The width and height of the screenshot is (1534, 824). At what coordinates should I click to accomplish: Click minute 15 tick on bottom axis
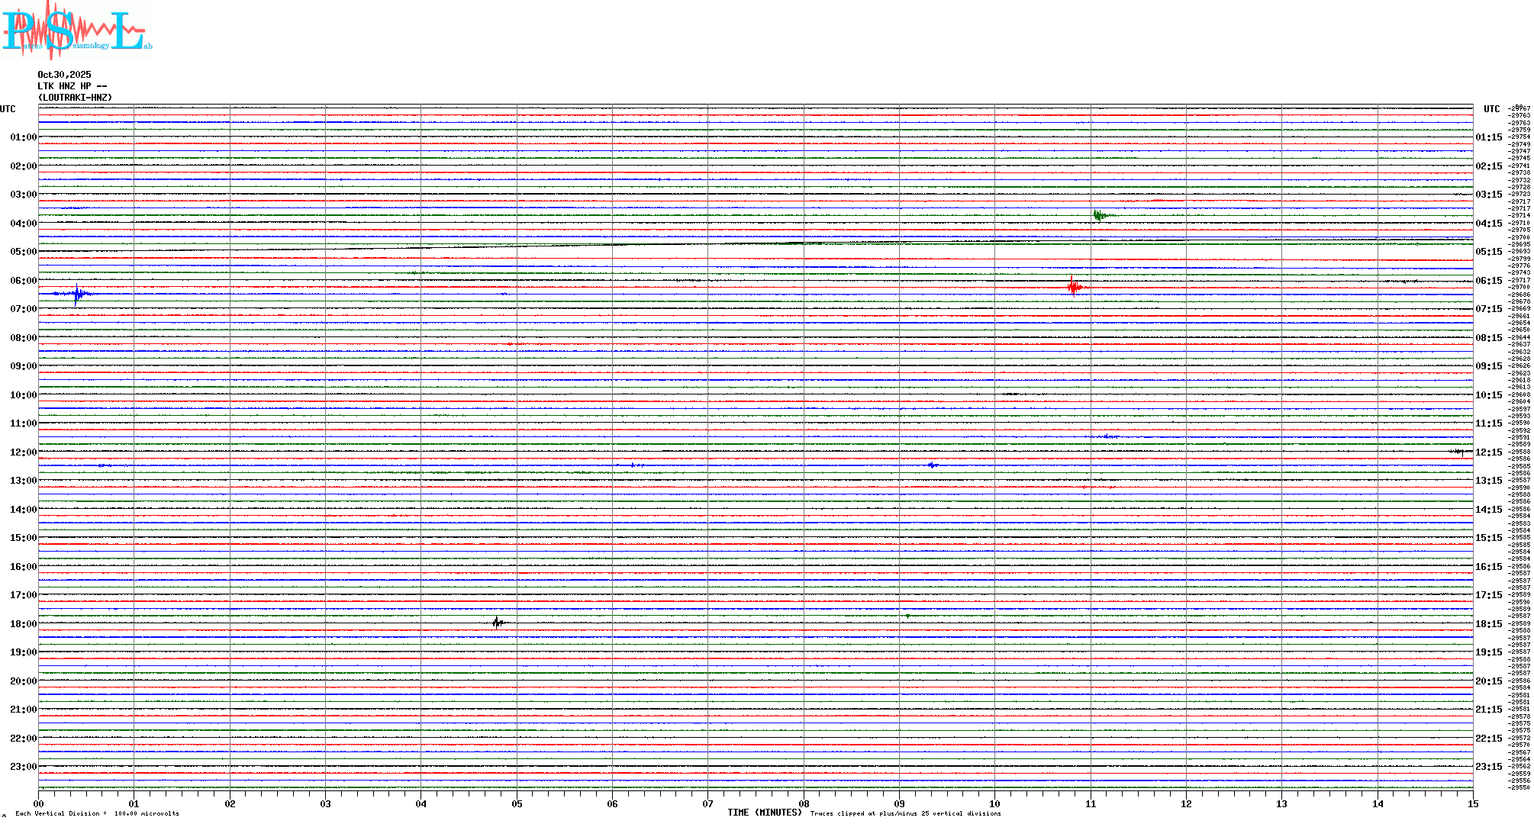(1473, 803)
